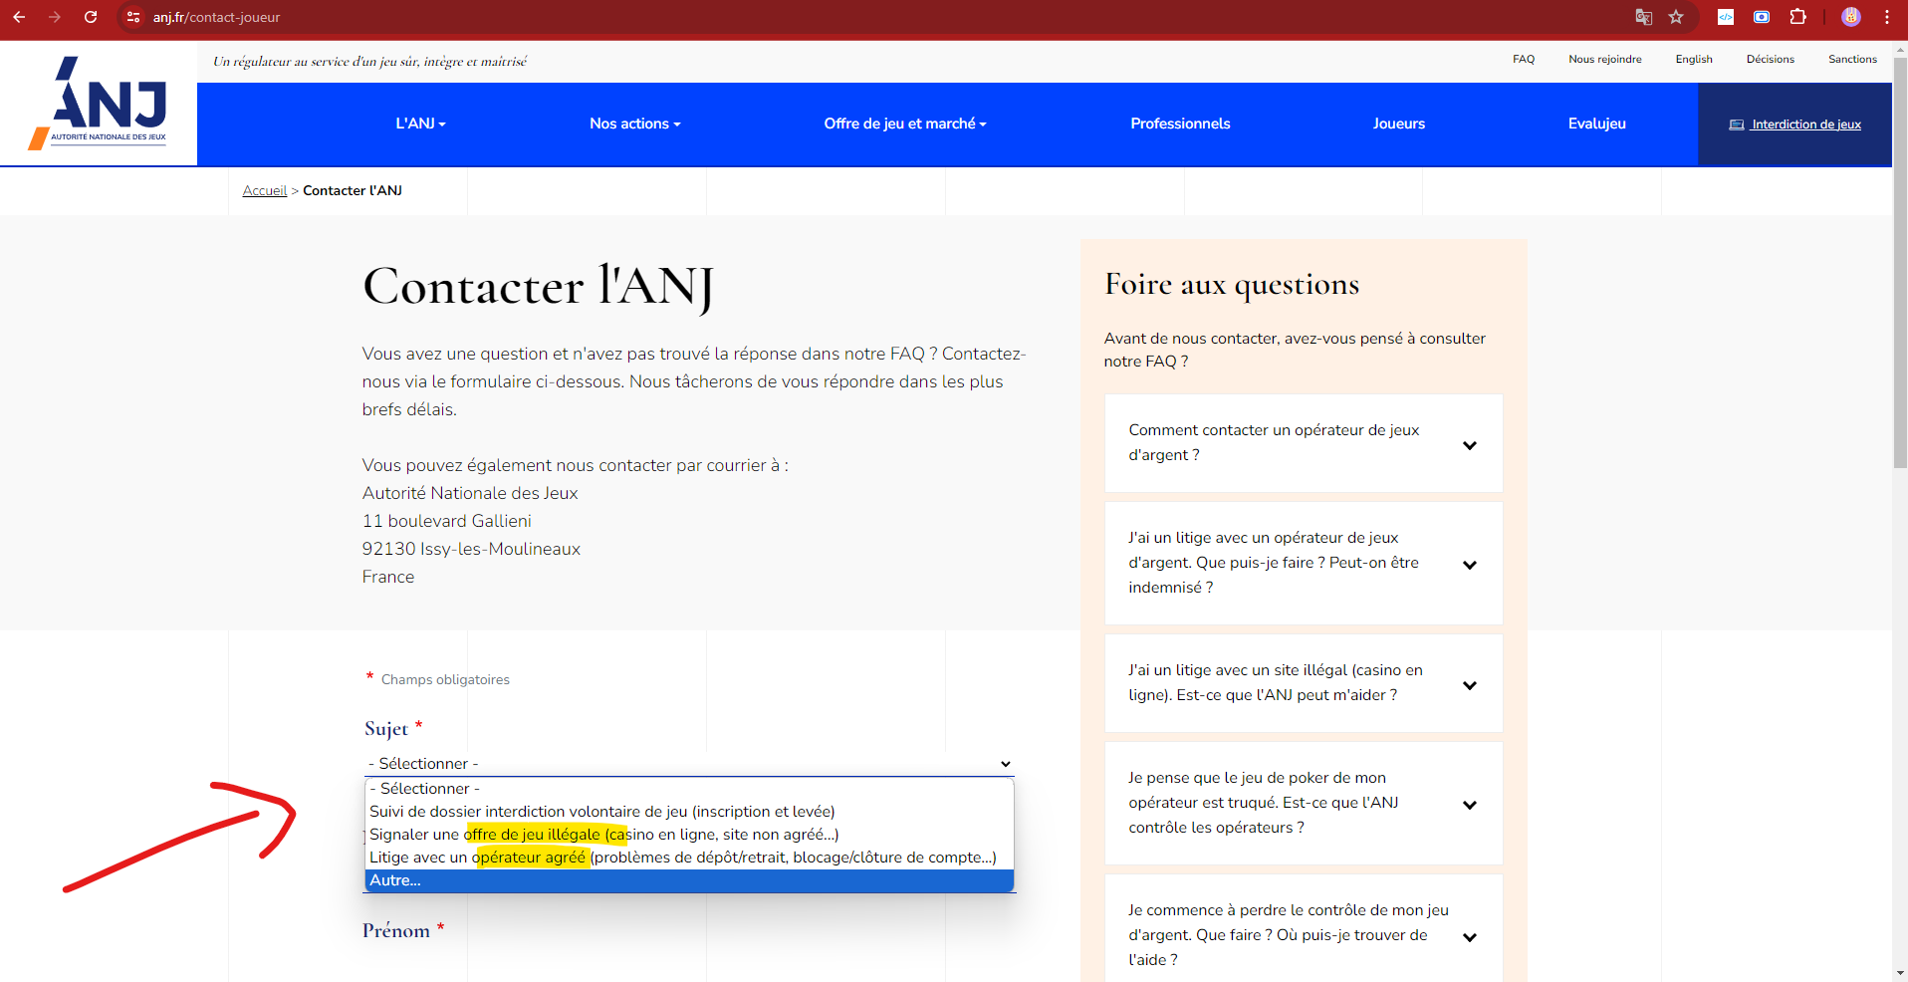Select 'Litige avec un opérateur agréé' option
Viewport: 1908px width, 982px height.
[689, 857]
